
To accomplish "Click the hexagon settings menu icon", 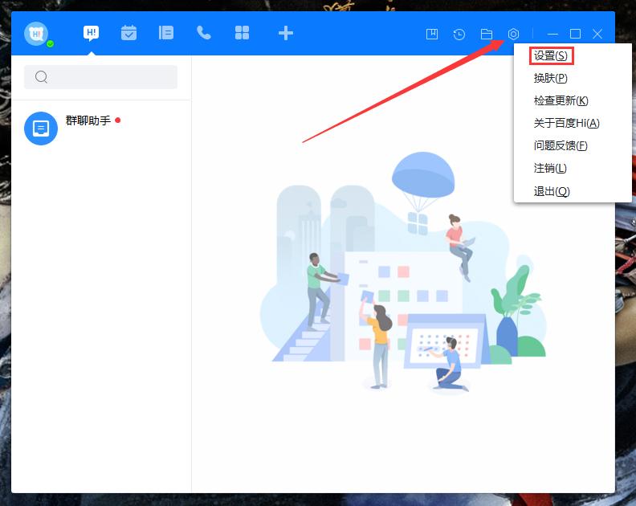I will [x=513, y=34].
